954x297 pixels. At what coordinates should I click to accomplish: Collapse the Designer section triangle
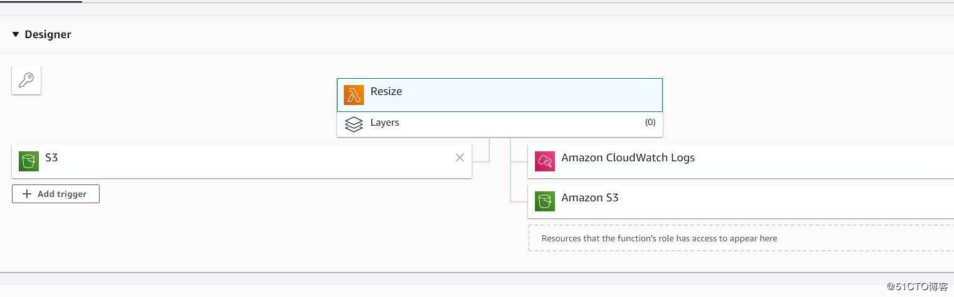coord(16,34)
